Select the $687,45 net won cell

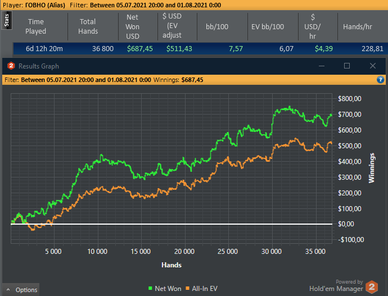pyautogui.click(x=140, y=48)
